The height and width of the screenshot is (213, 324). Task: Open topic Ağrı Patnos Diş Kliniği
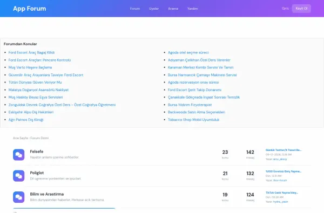(x=26, y=120)
